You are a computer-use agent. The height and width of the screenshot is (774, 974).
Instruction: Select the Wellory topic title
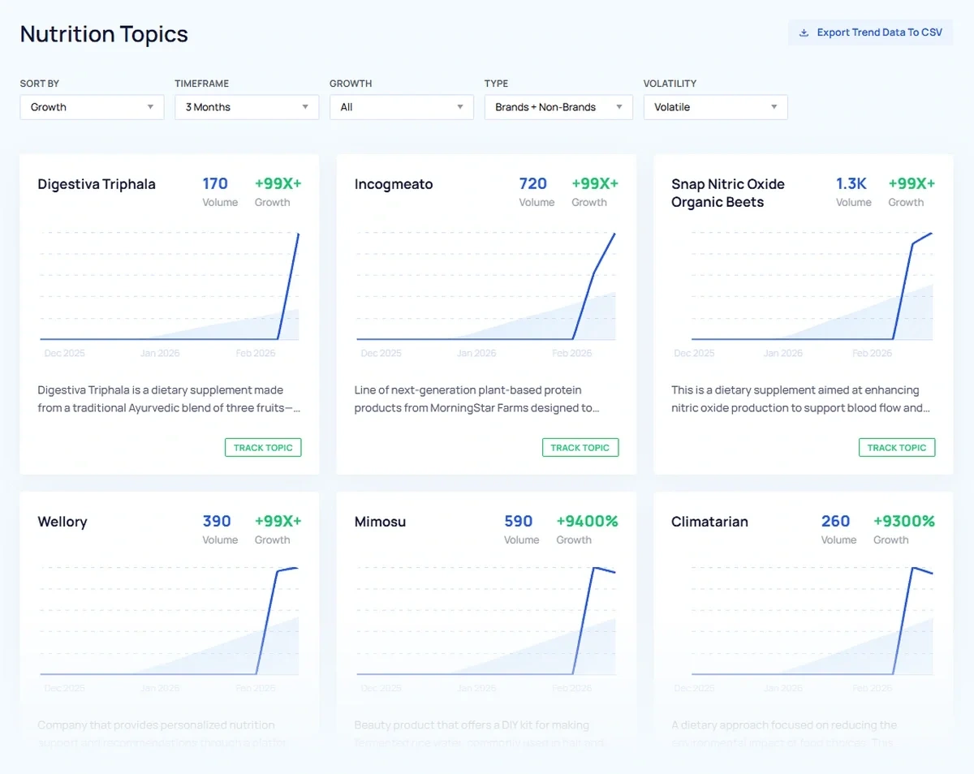click(x=62, y=522)
